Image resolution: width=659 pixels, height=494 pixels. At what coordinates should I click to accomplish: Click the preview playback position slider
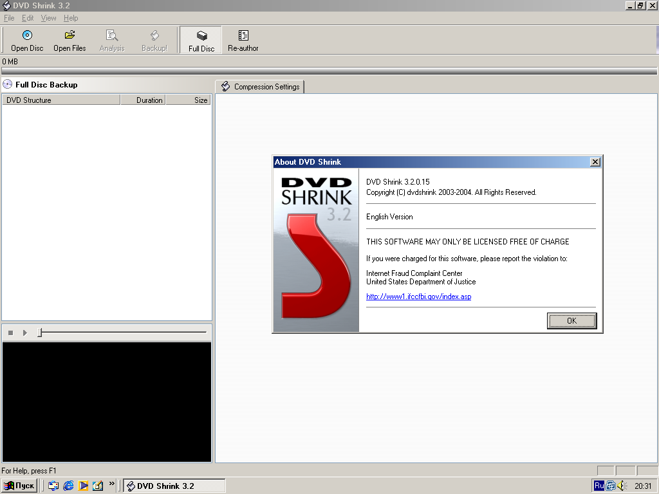[40, 333]
